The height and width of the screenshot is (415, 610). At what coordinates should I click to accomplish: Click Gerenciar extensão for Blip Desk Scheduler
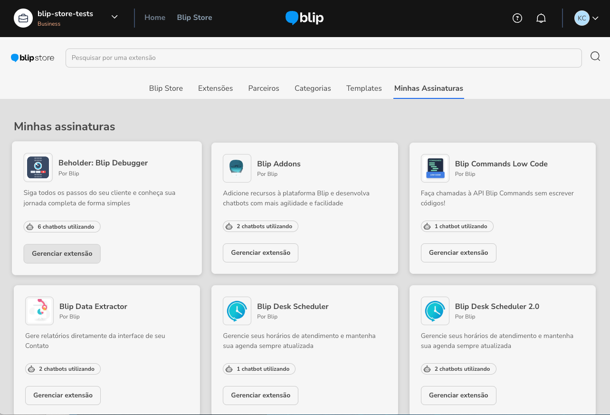pyautogui.click(x=260, y=396)
